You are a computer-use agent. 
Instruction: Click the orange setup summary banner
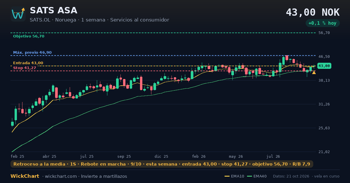[162, 164]
